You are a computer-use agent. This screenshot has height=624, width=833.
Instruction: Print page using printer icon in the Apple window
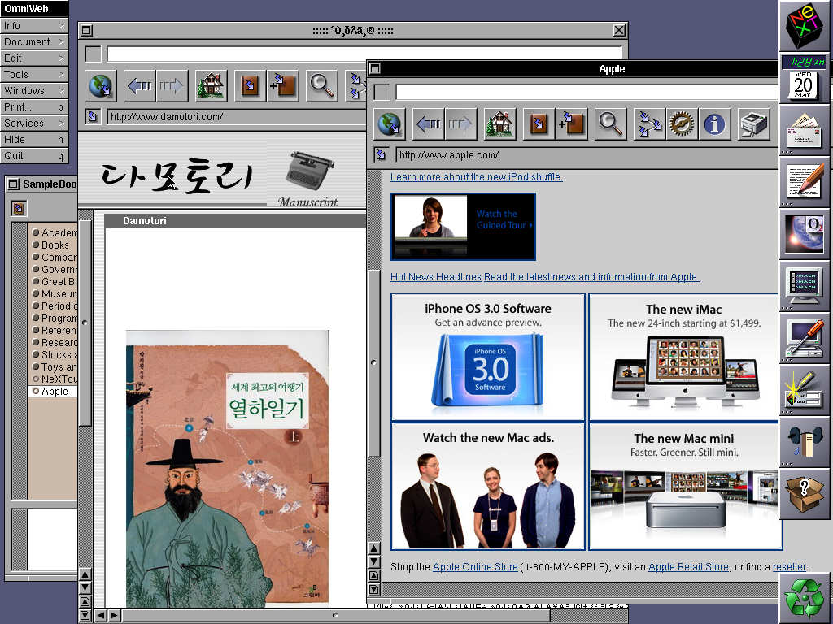754,124
